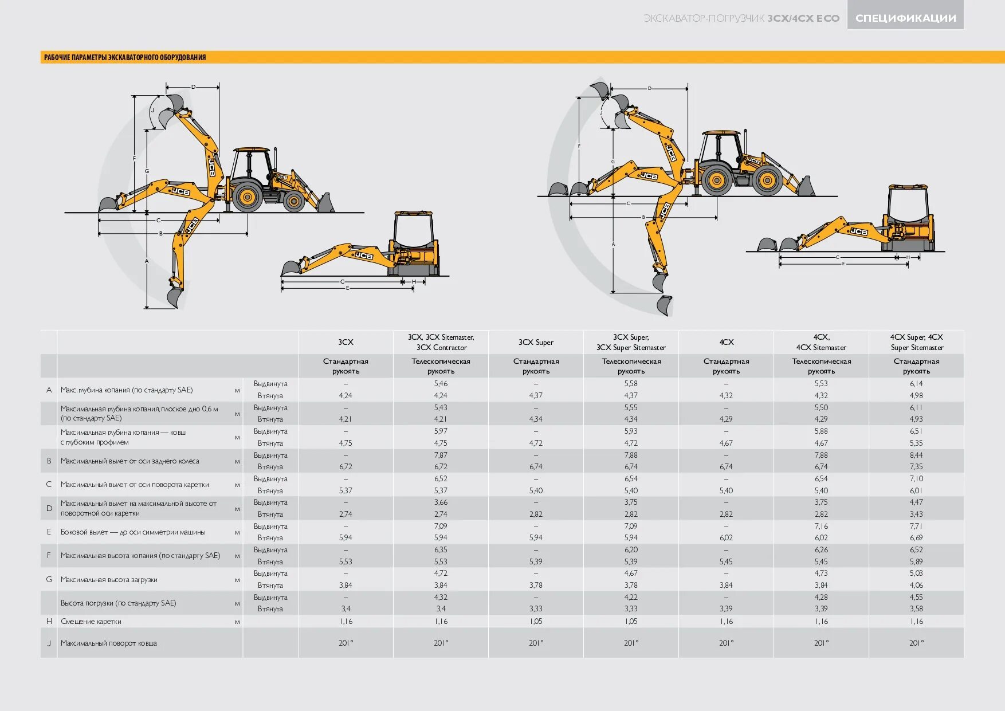Image resolution: width=1005 pixels, height=711 pixels.
Task: Click value 4,98 in 4CX Super column
Action: (916, 395)
